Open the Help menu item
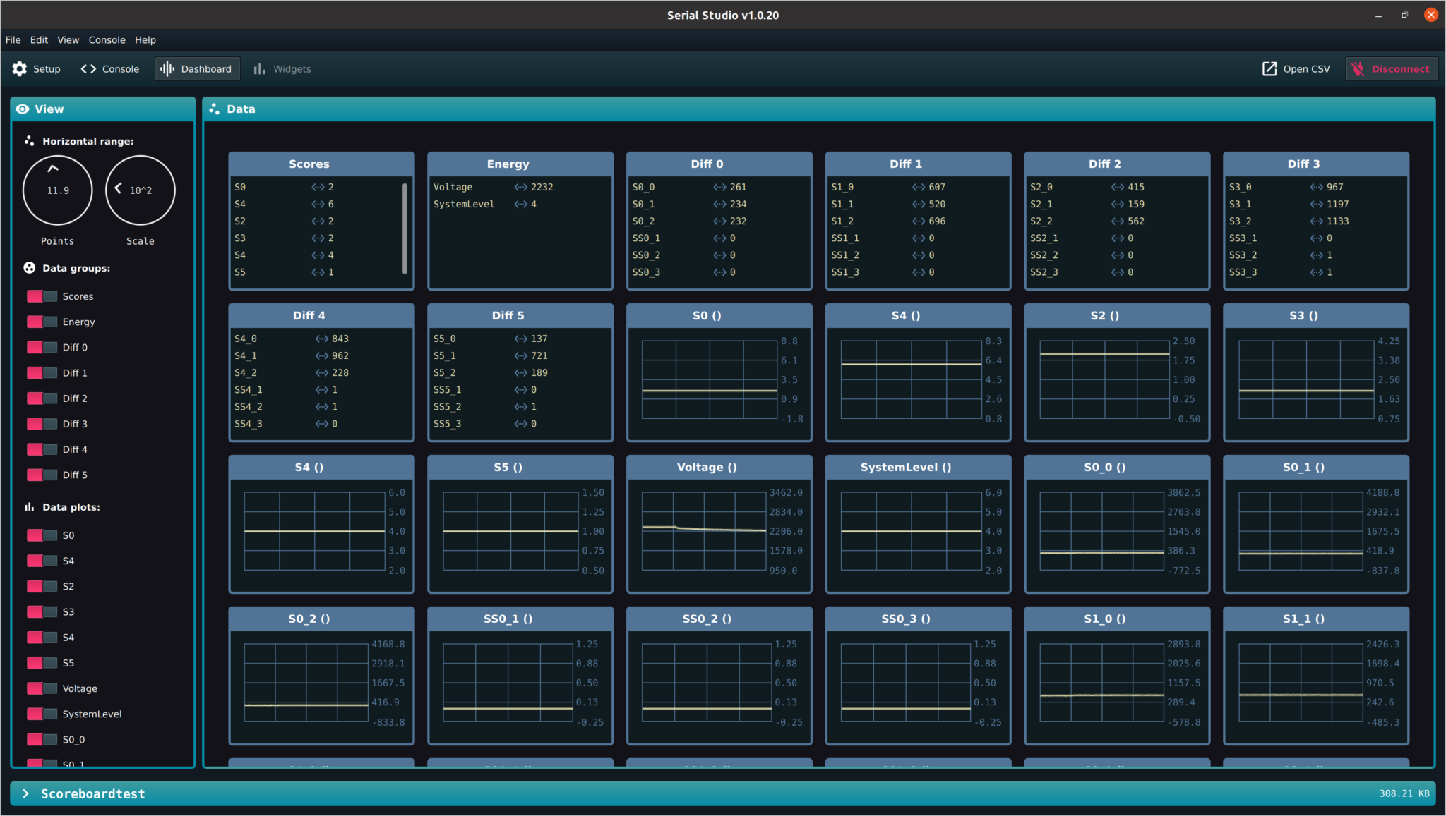 [145, 39]
